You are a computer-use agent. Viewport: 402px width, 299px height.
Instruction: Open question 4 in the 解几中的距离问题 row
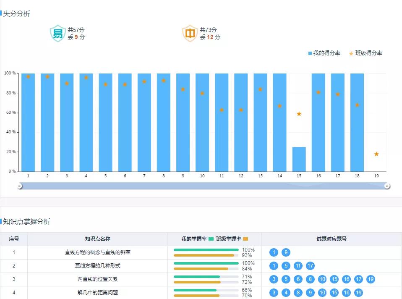pos(286,293)
